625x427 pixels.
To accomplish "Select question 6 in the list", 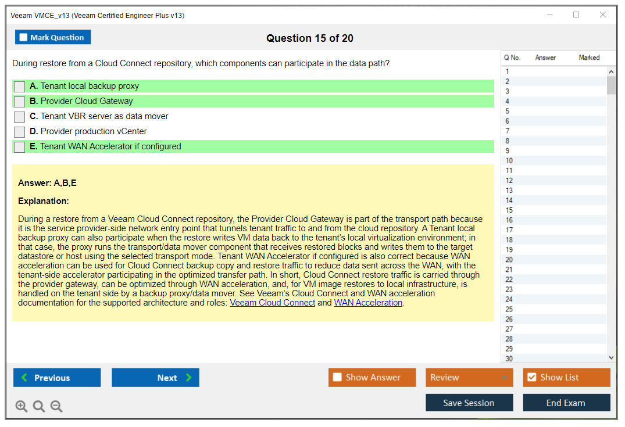I will pos(553,121).
